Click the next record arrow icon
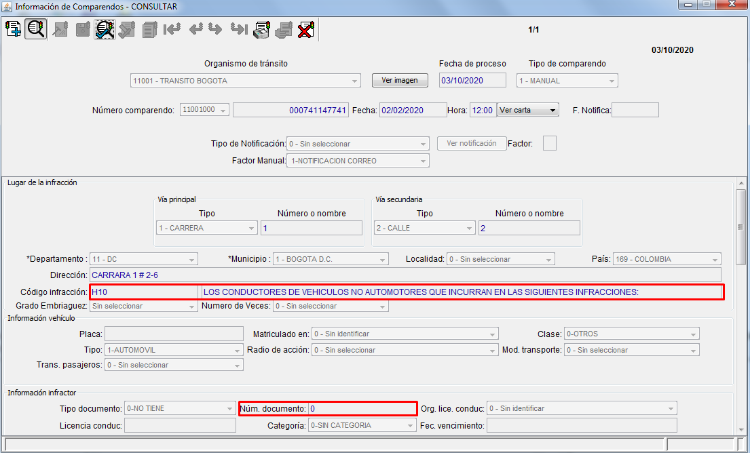 (x=215, y=29)
